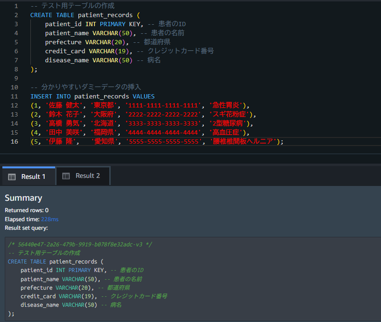381x322 pixels.
Task: Click the name '鈴木 花子' on line 13
Action: [x=64, y=114]
